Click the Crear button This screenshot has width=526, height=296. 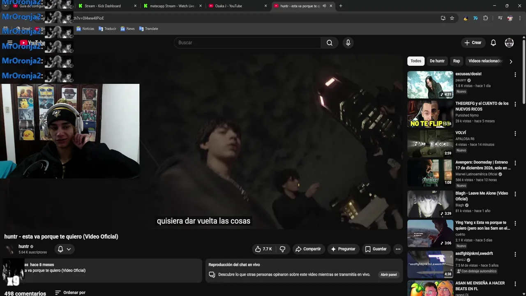tap(473, 43)
